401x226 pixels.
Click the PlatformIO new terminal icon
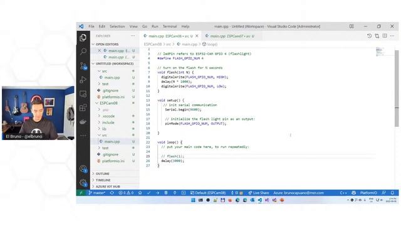[184, 193]
